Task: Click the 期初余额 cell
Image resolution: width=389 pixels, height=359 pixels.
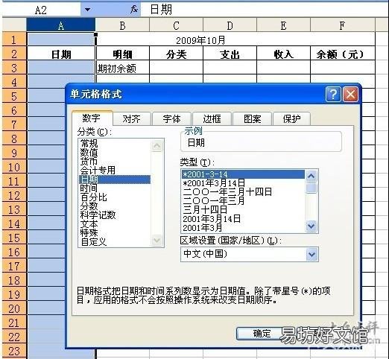Action: coord(122,68)
